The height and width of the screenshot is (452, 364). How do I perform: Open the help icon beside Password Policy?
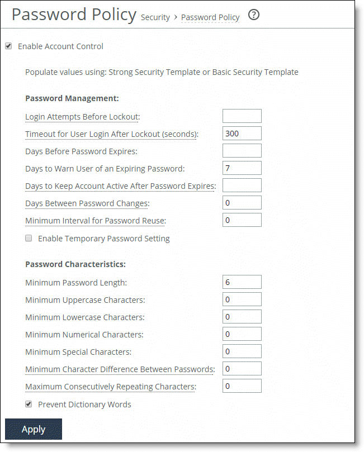click(253, 15)
